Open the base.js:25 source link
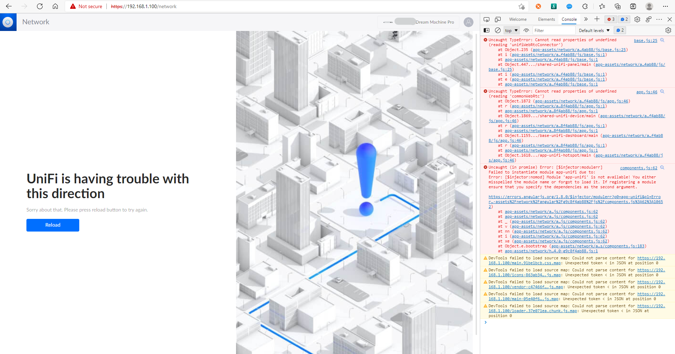Viewport: 675px width, 354px height. [645, 40]
